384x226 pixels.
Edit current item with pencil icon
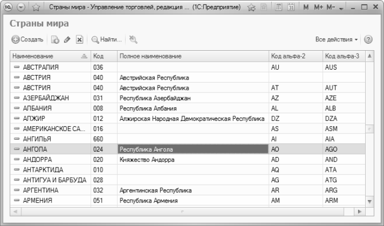(67, 40)
